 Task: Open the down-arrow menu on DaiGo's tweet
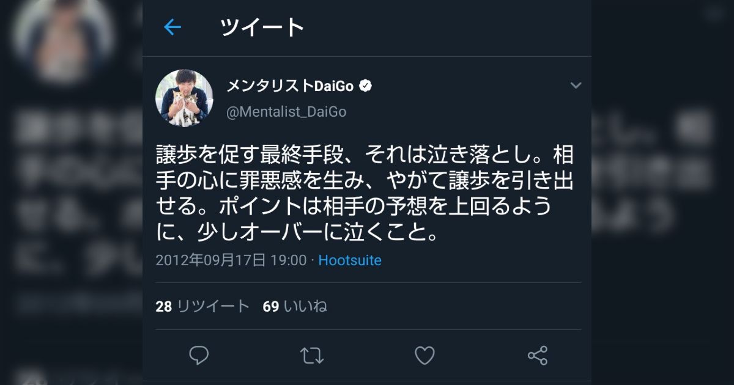tap(576, 86)
